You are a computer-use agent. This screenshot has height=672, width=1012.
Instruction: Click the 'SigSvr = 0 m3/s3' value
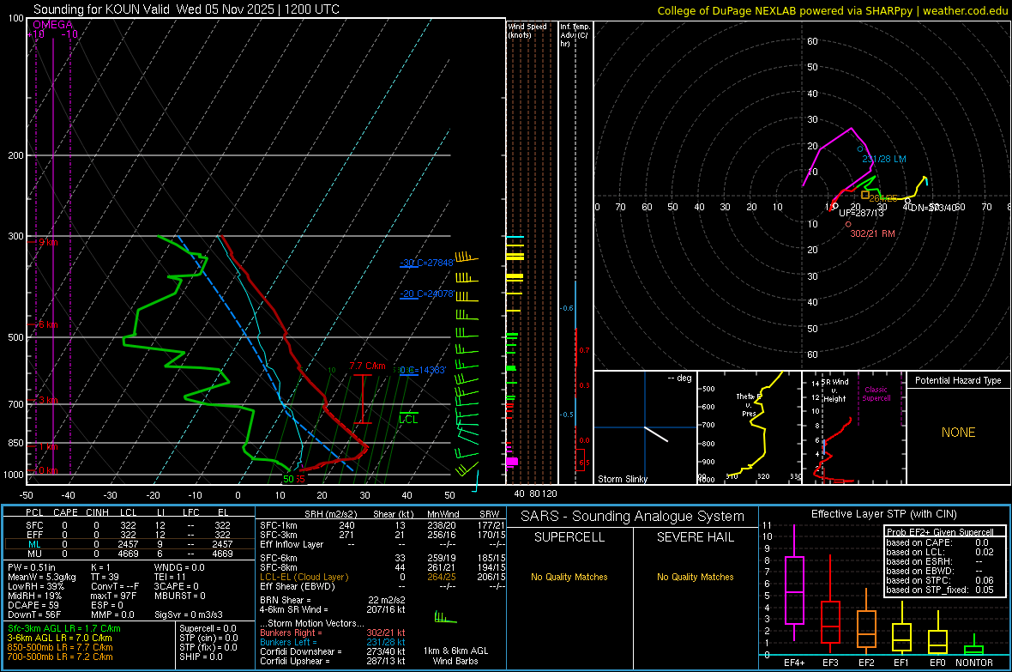(189, 614)
